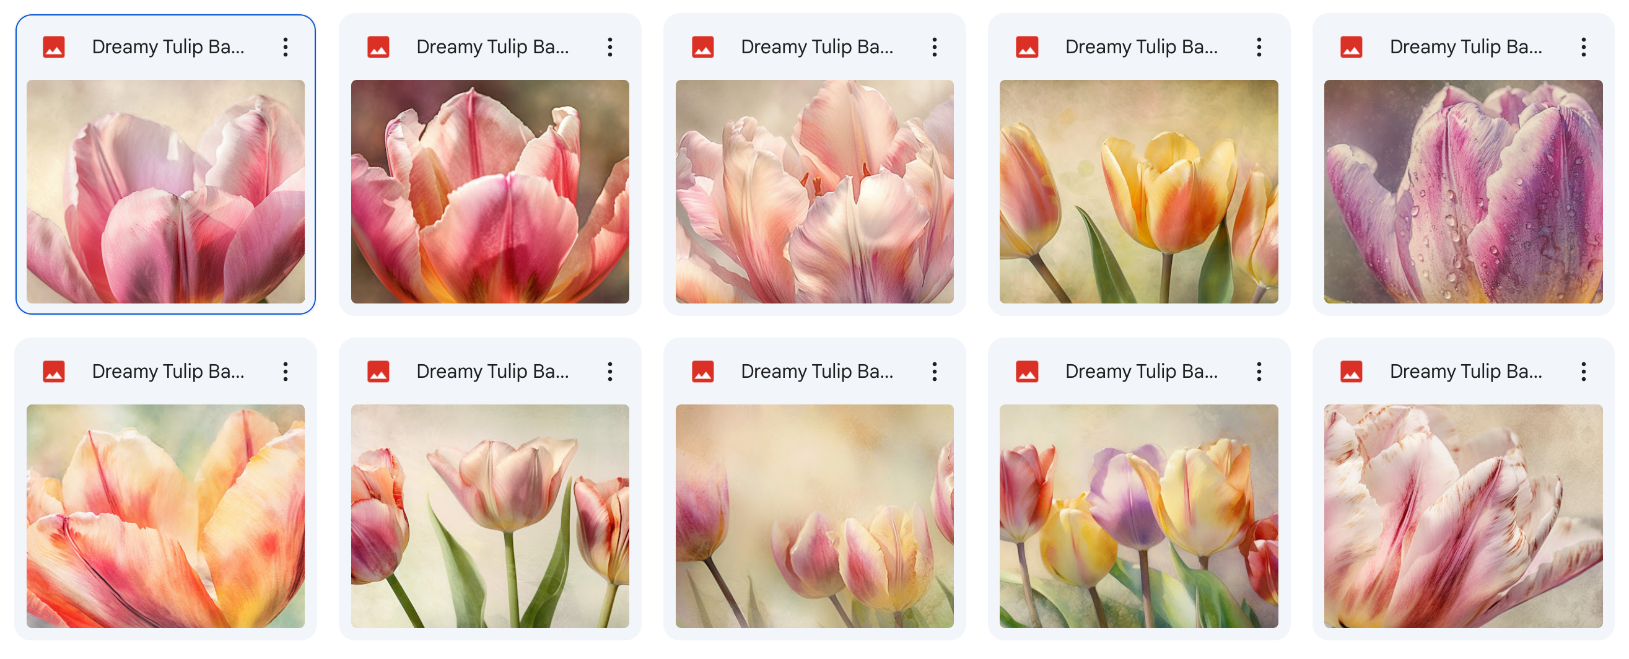1629x659 pixels.
Task: Open three-dot menu on dark pink tulip file
Action: 609,48
